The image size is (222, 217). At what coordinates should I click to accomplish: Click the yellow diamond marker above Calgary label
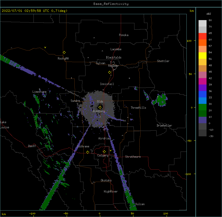104,152
